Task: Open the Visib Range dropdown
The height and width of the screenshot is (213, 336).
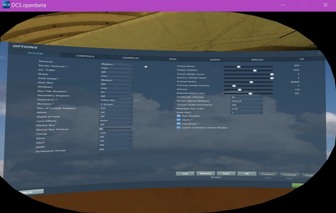Action: pyautogui.click(x=117, y=80)
